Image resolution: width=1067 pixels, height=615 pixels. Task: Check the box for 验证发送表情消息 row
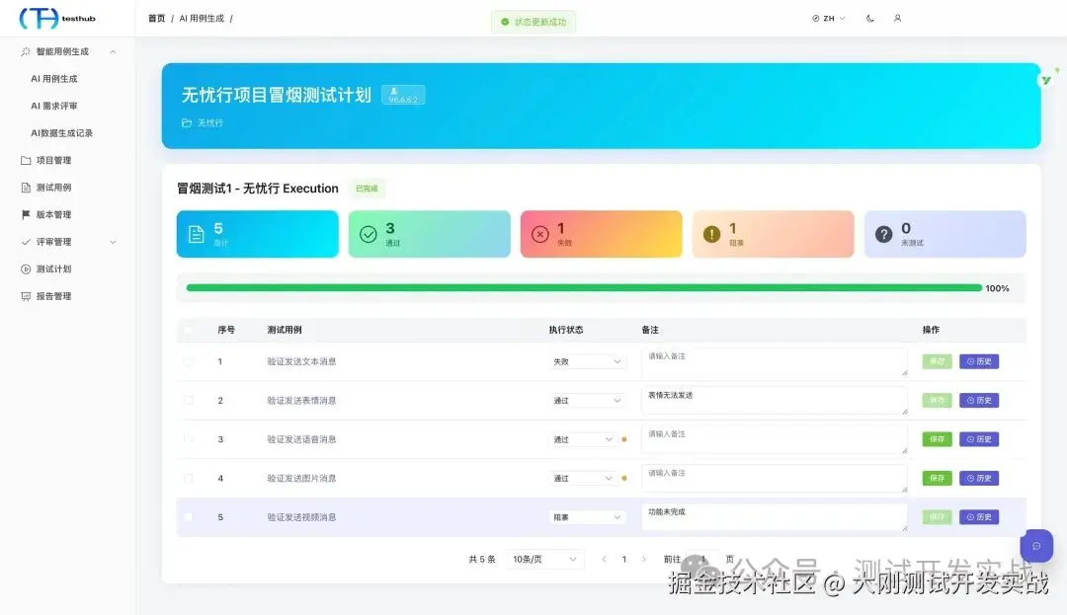188,401
